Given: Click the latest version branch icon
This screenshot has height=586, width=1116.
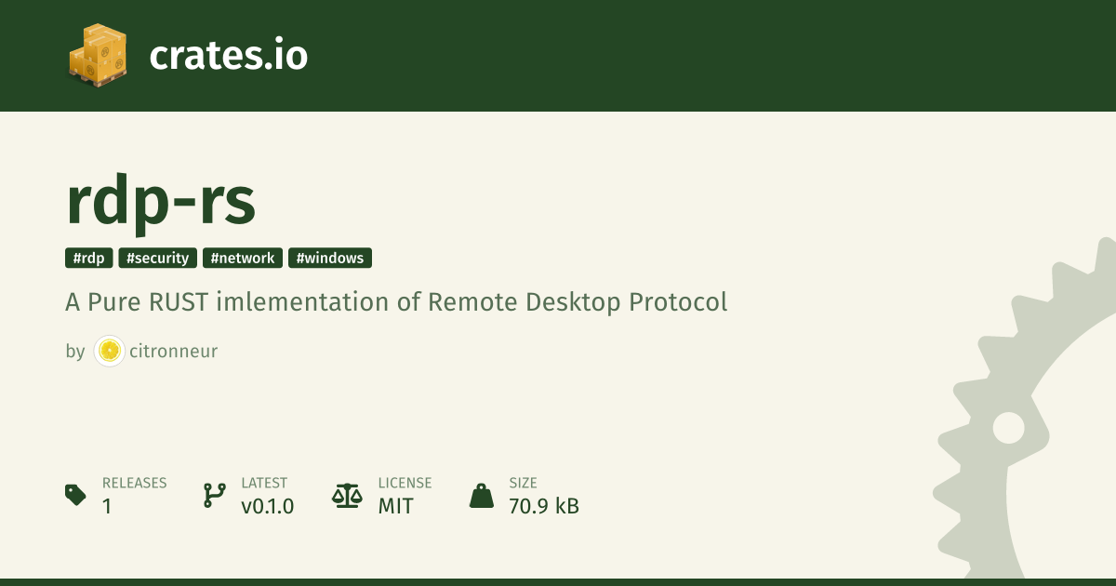Looking at the screenshot, I should pyautogui.click(x=214, y=495).
